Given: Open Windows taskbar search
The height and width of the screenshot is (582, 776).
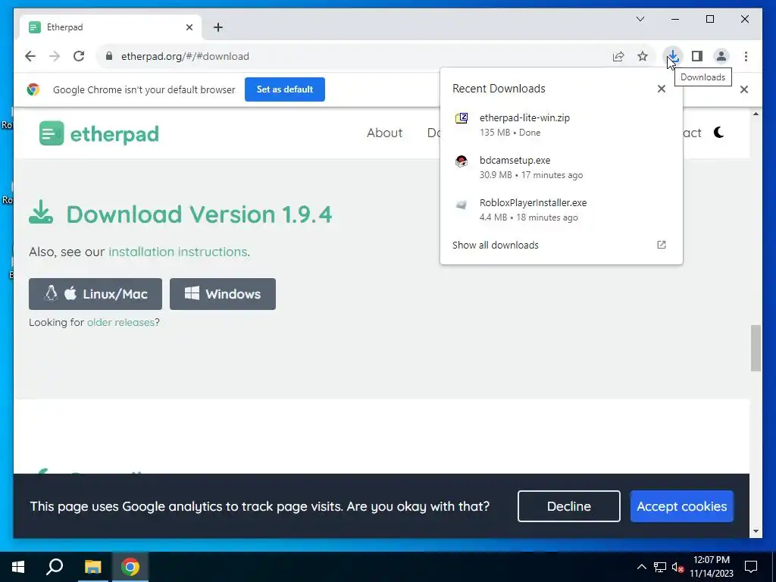Looking at the screenshot, I should [x=55, y=567].
